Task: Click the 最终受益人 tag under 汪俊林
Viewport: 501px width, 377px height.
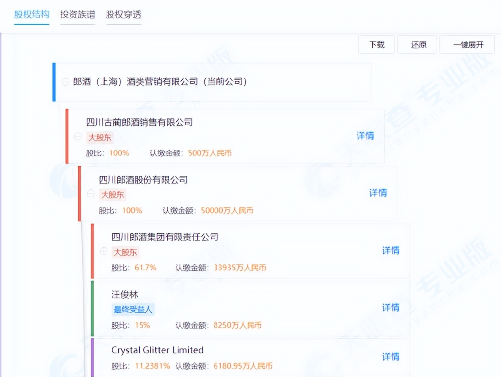Action: tap(133, 309)
